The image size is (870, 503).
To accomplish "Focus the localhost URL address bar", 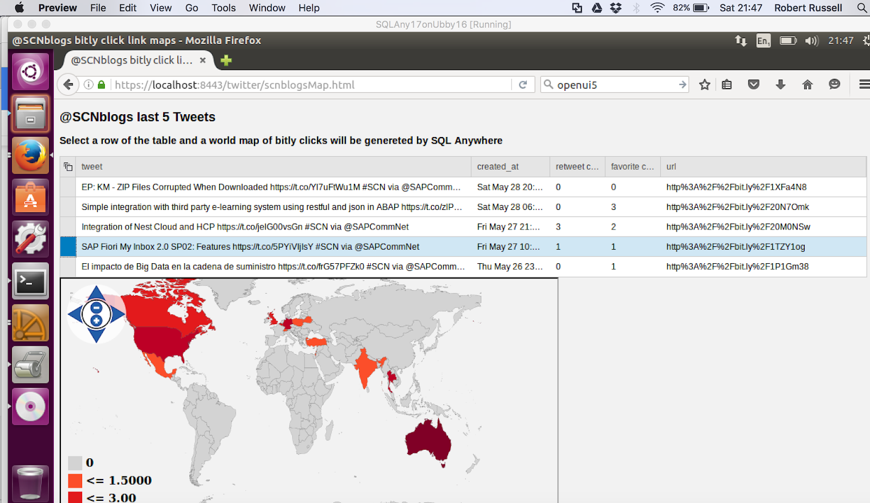I will 310,85.
